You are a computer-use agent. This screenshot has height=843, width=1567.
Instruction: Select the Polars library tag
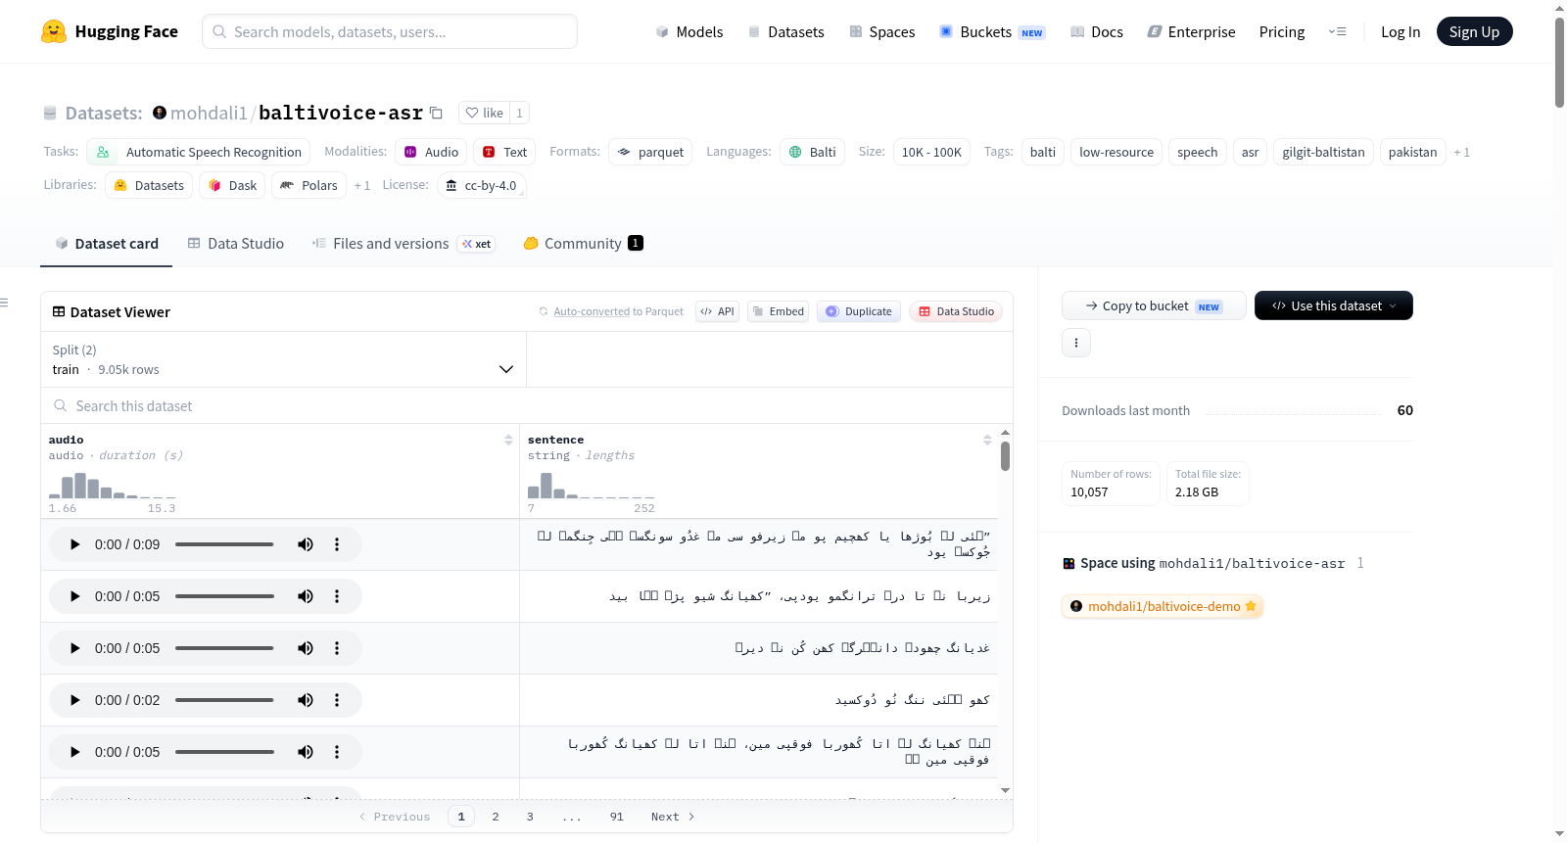click(309, 185)
